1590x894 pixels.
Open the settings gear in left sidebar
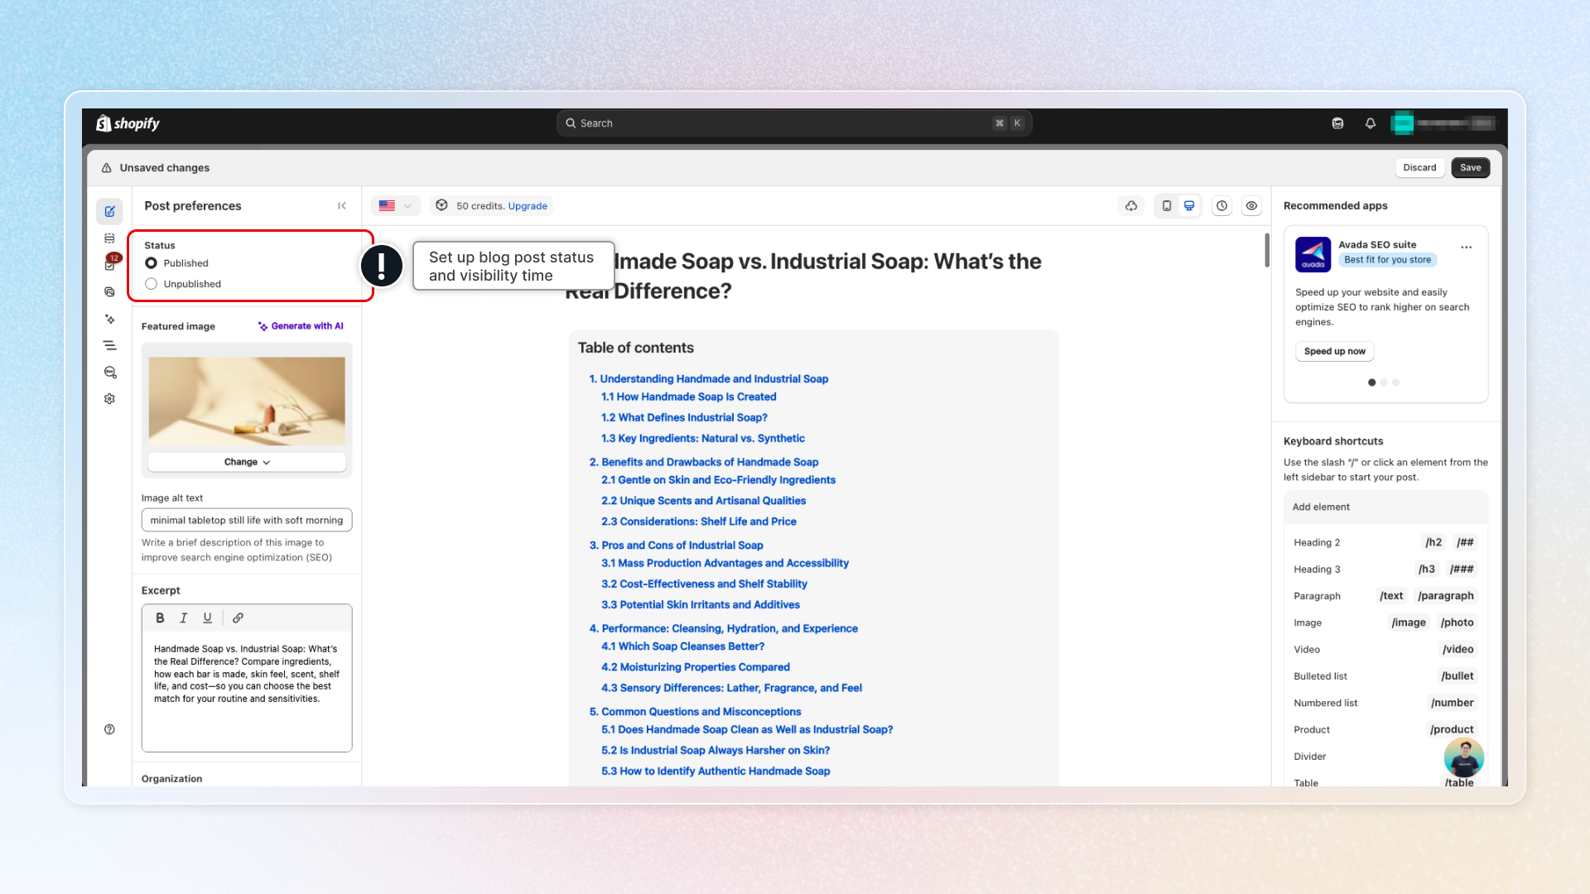point(109,399)
